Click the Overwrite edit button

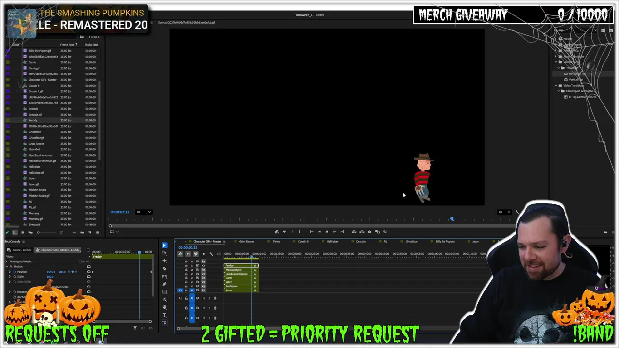(362, 232)
